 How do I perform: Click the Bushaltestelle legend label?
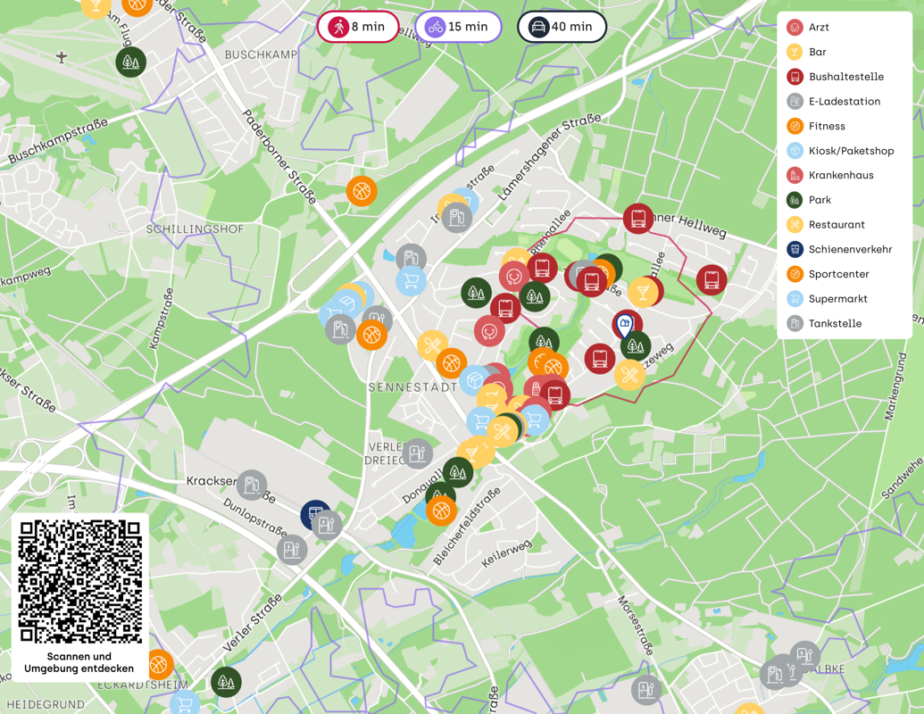coord(845,77)
